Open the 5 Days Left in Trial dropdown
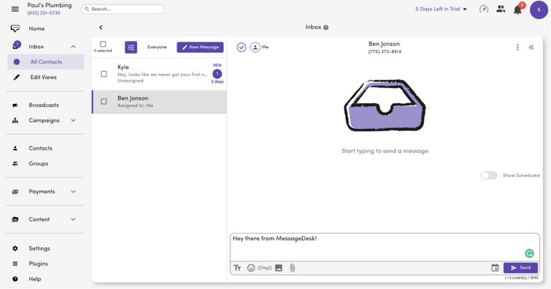The height and width of the screenshot is (289, 551). [441, 9]
